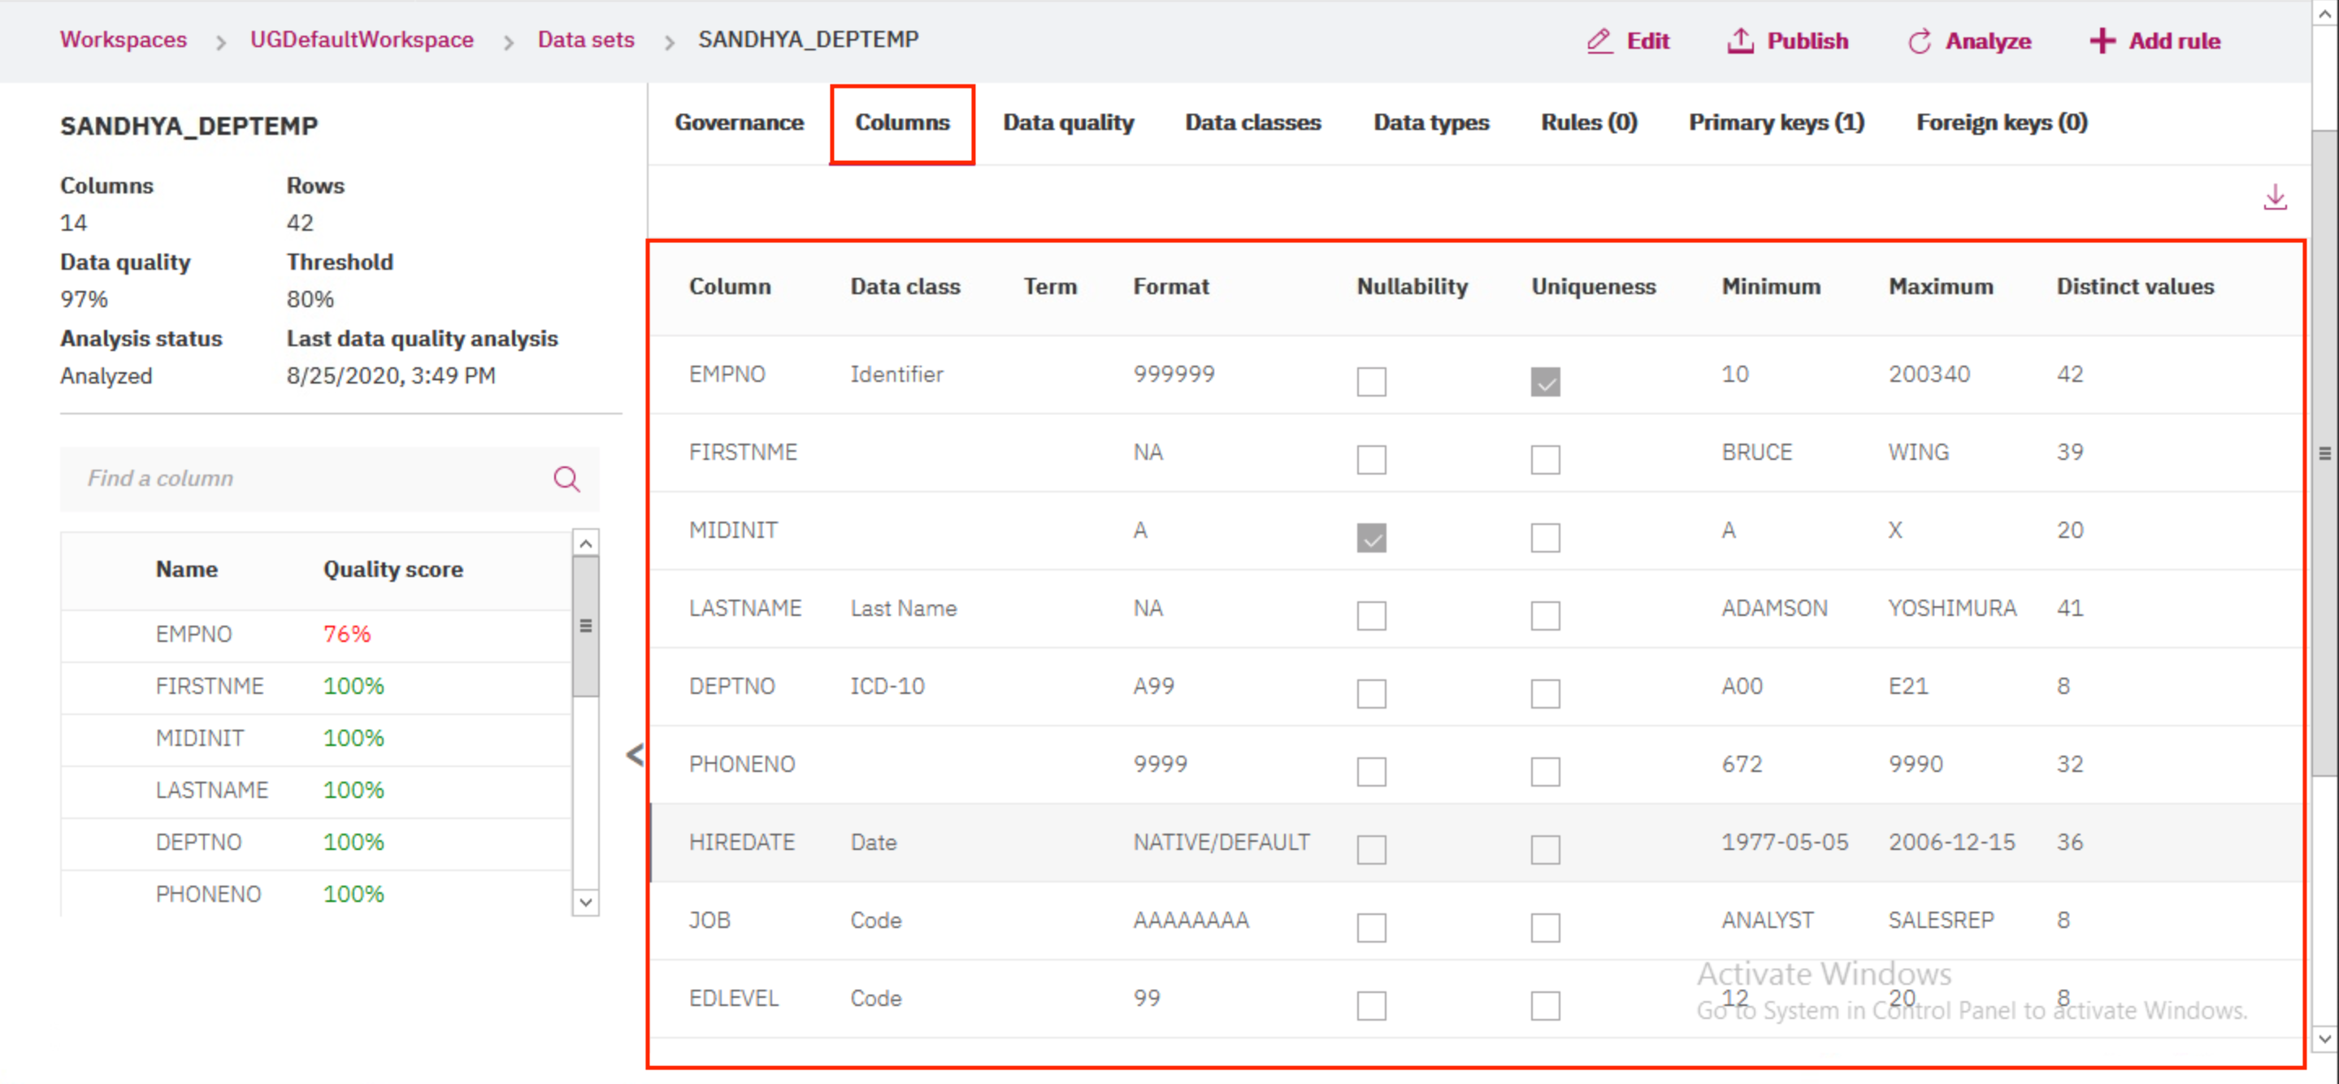
Task: Click the Publish button label
Action: point(1807,41)
